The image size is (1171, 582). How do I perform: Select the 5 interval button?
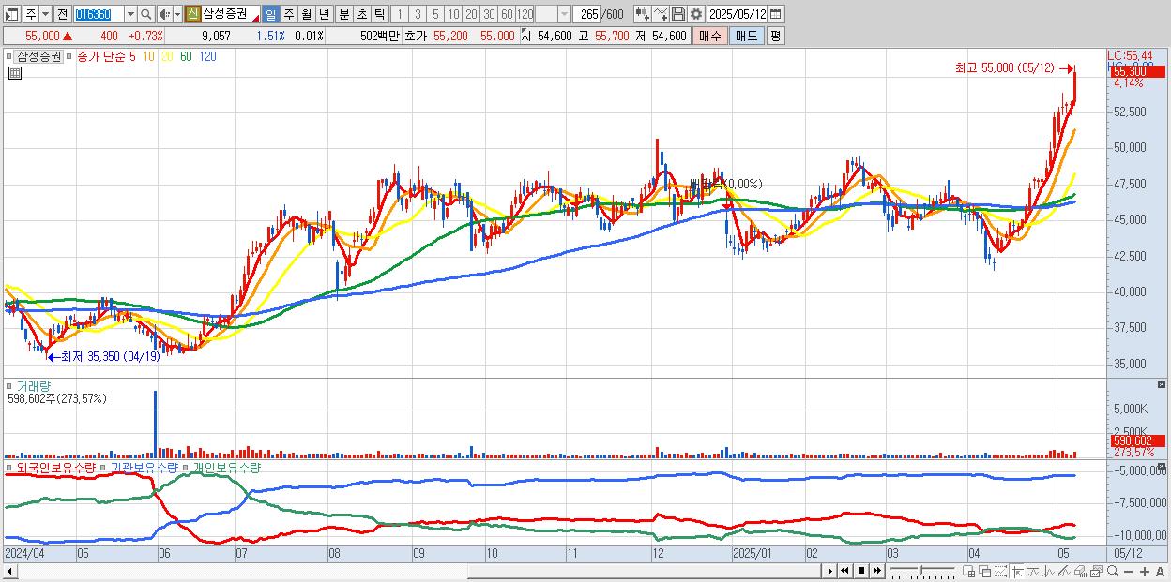[435, 14]
